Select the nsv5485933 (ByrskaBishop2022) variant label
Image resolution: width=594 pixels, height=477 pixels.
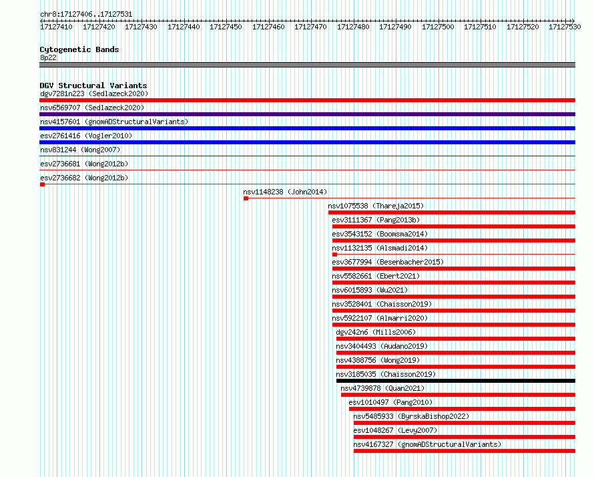(x=411, y=416)
